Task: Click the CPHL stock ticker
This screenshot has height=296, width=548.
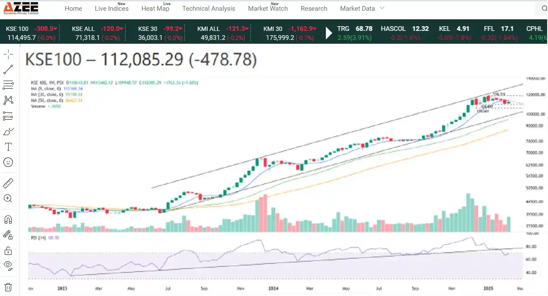Action: 536,33
